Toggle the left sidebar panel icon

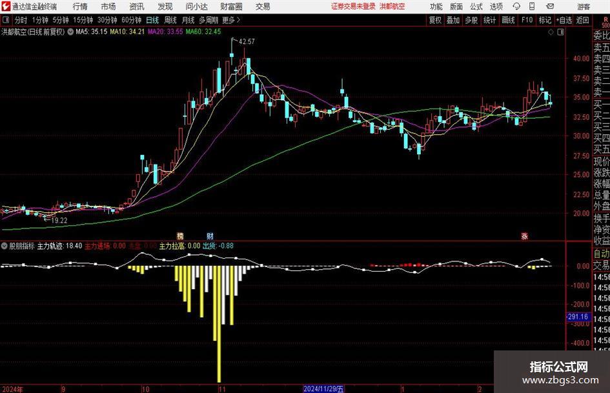(6, 20)
